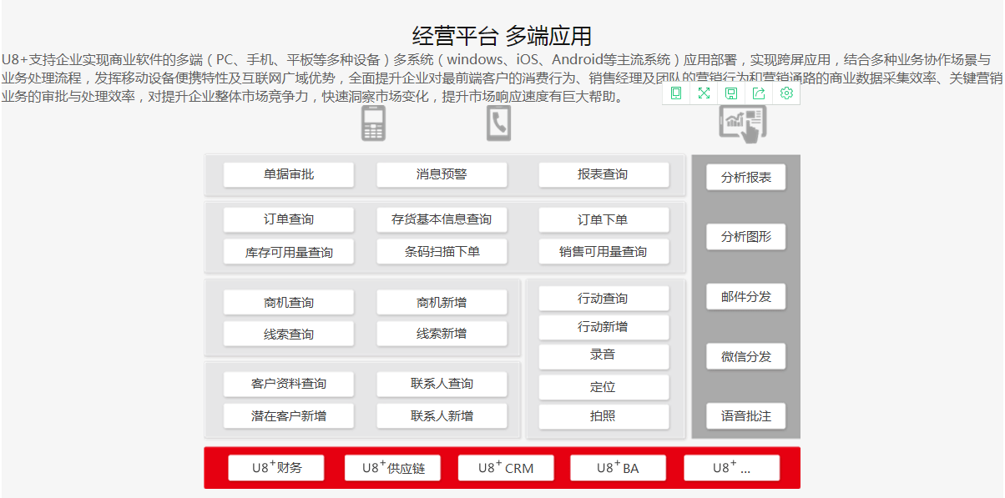
Task: Select the 定位 box
Action: 603,387
